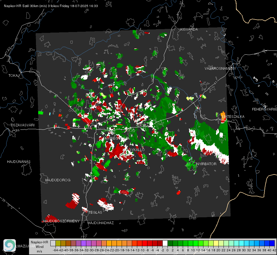Select the light gray first legend swatch
This screenshot has width=277, height=255.
[x=53, y=243]
